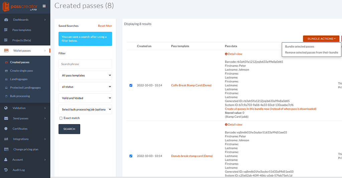The image size is (342, 178).
Task: Select checkbox for Coffe Break Stamp Card row
Action: 131,85
